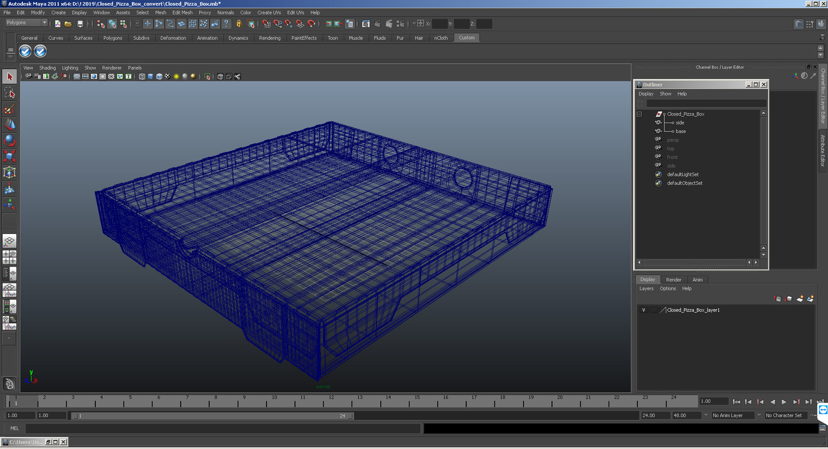Toggle the grid display icon in the viewport toolbar
Screen dimensions: 828x449
click(x=78, y=76)
